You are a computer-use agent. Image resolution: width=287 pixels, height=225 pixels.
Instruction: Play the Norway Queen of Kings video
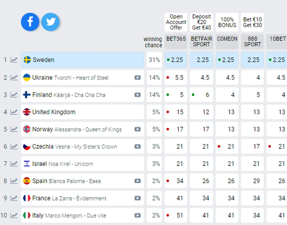click(x=138, y=129)
